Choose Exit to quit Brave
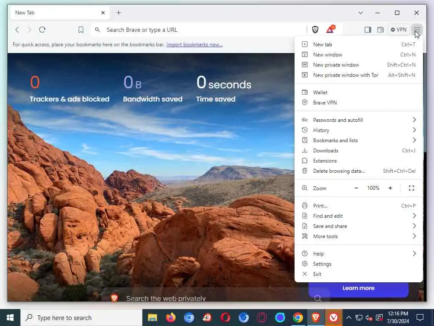The width and height of the screenshot is (434, 326). click(x=359, y=274)
